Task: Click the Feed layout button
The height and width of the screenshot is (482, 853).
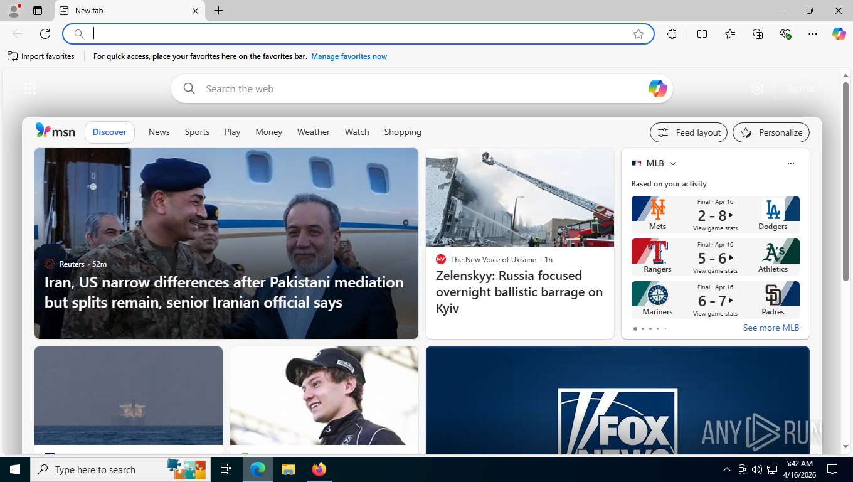Action: point(689,132)
